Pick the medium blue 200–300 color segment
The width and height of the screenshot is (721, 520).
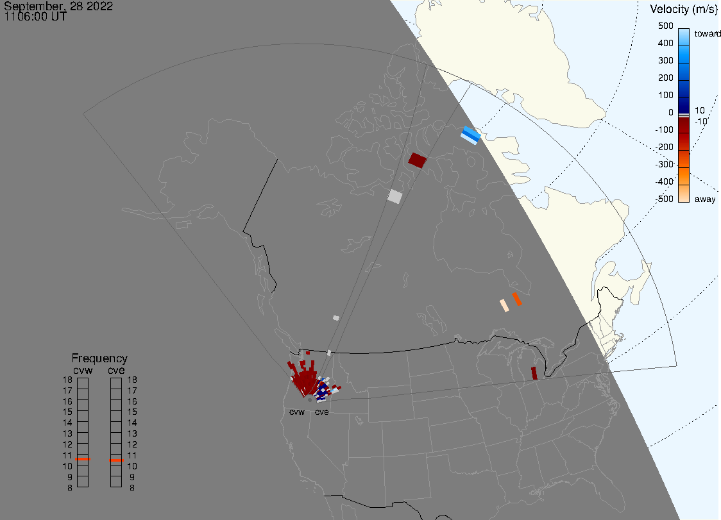point(684,71)
